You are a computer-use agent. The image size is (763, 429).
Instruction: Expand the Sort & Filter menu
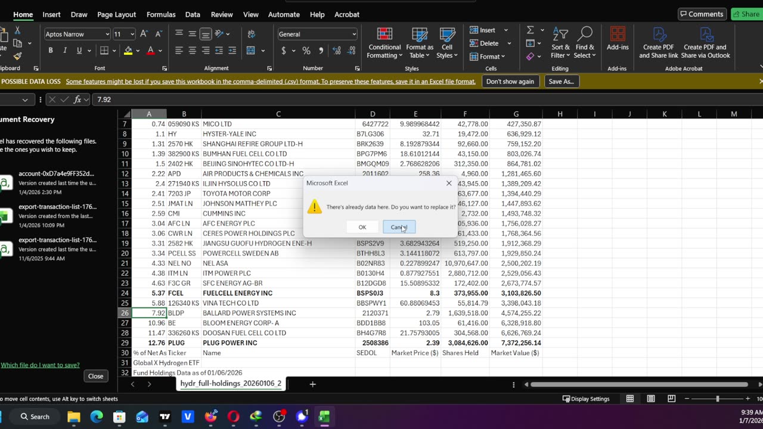560,43
